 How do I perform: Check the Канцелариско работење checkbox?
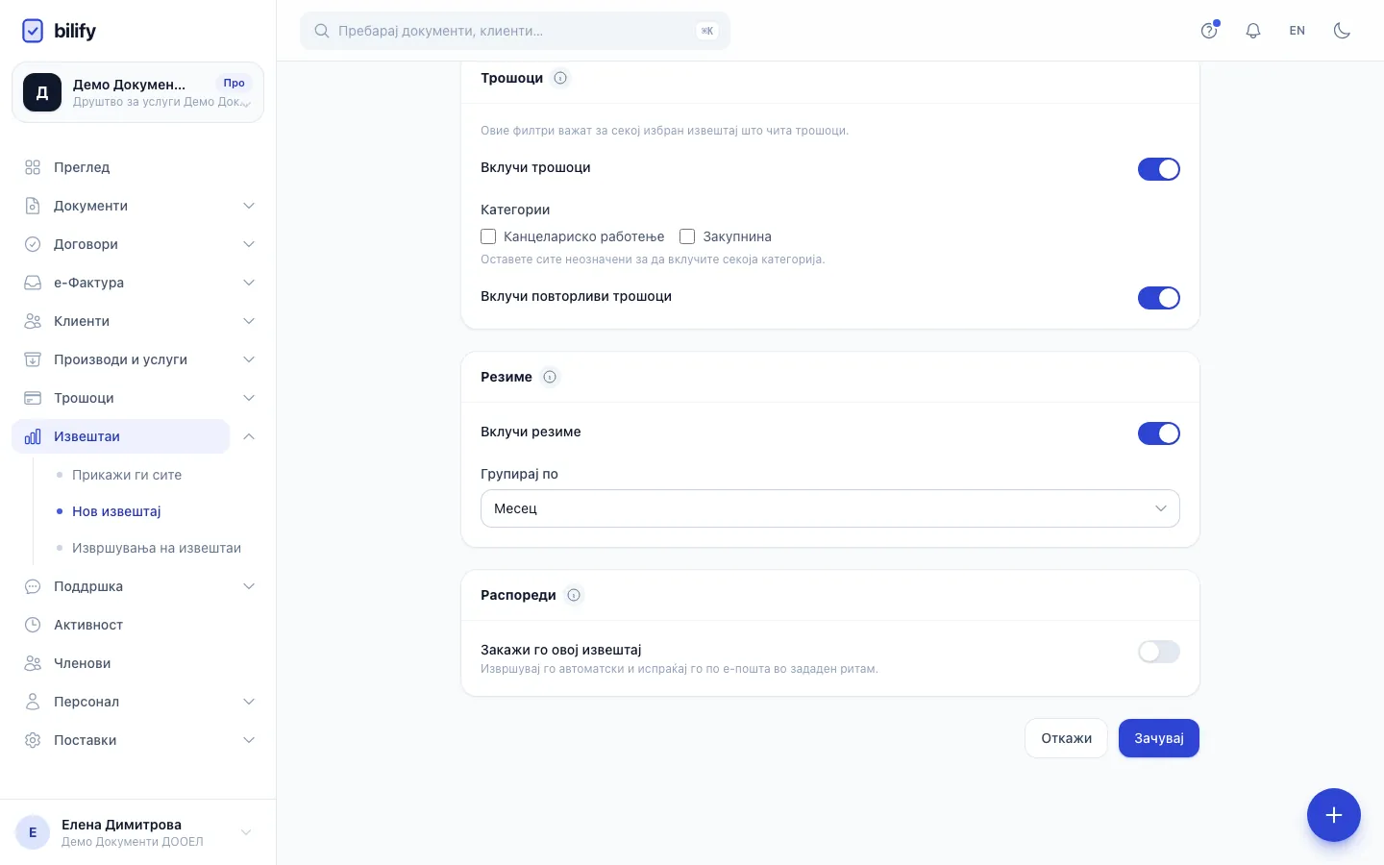click(488, 236)
